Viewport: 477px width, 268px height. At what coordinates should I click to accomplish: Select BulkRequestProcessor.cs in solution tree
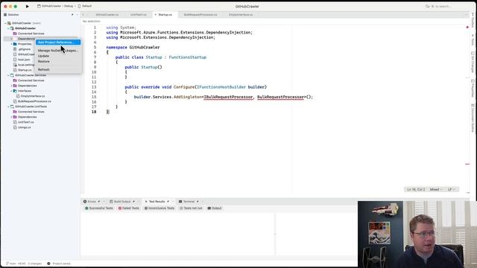(x=34, y=101)
